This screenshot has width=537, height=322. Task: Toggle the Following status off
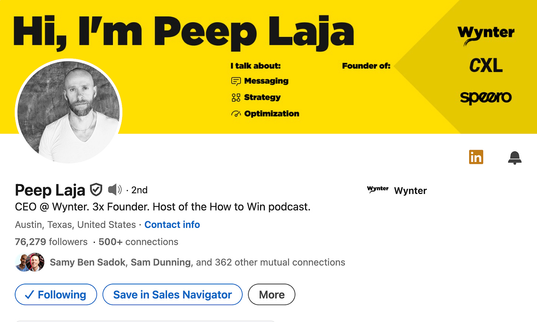[56, 294]
